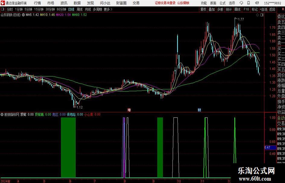Click the 统计 statistics button
285x183 pixels.
coord(229,9)
